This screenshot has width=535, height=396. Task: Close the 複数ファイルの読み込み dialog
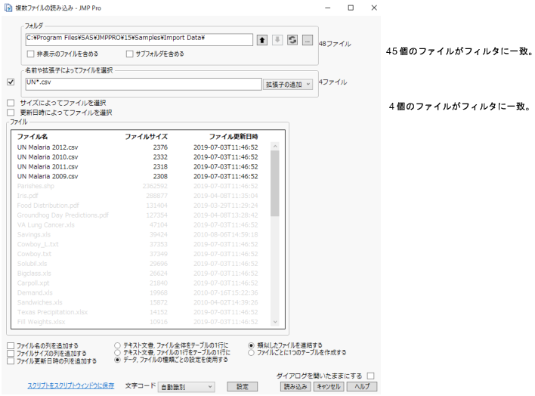tap(374, 8)
